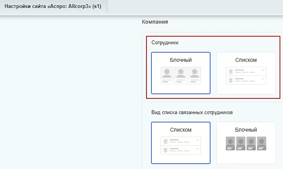Click third dark person tile in связанных Блочный
Viewport: 283px width, 169px height.
pos(251,143)
